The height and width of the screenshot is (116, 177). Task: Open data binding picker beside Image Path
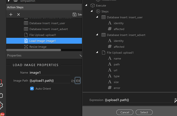pyautogui.click(x=78, y=81)
